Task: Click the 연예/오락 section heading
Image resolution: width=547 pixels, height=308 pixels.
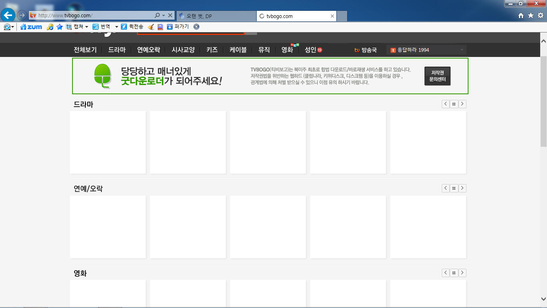Action: [x=88, y=188]
